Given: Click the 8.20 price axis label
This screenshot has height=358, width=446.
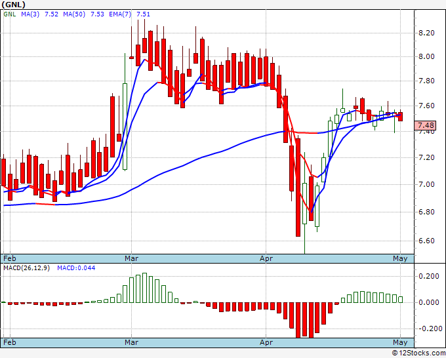Looking at the screenshot, I should pyautogui.click(x=426, y=33).
